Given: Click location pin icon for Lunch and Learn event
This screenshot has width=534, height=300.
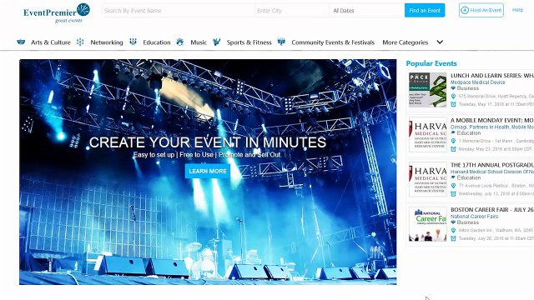Looking at the screenshot, I should click(453, 97).
